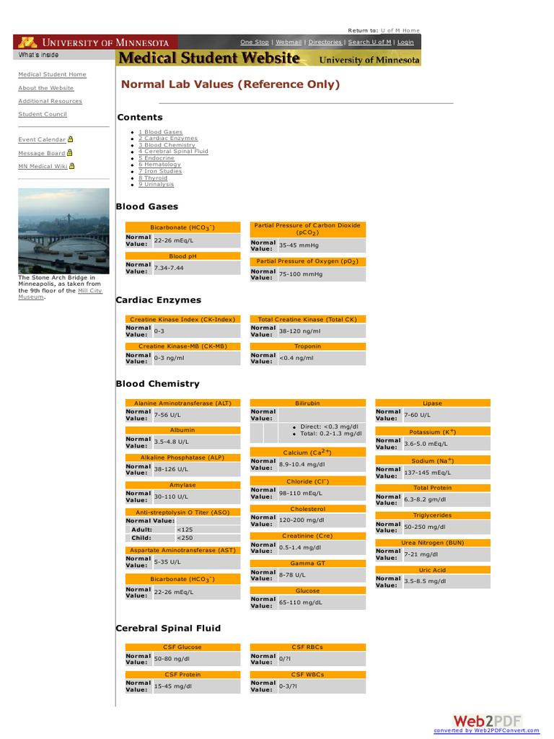Select the value 3.6-5.0 mEq/L
This screenshot has width=554, height=739.
[x=426, y=444]
